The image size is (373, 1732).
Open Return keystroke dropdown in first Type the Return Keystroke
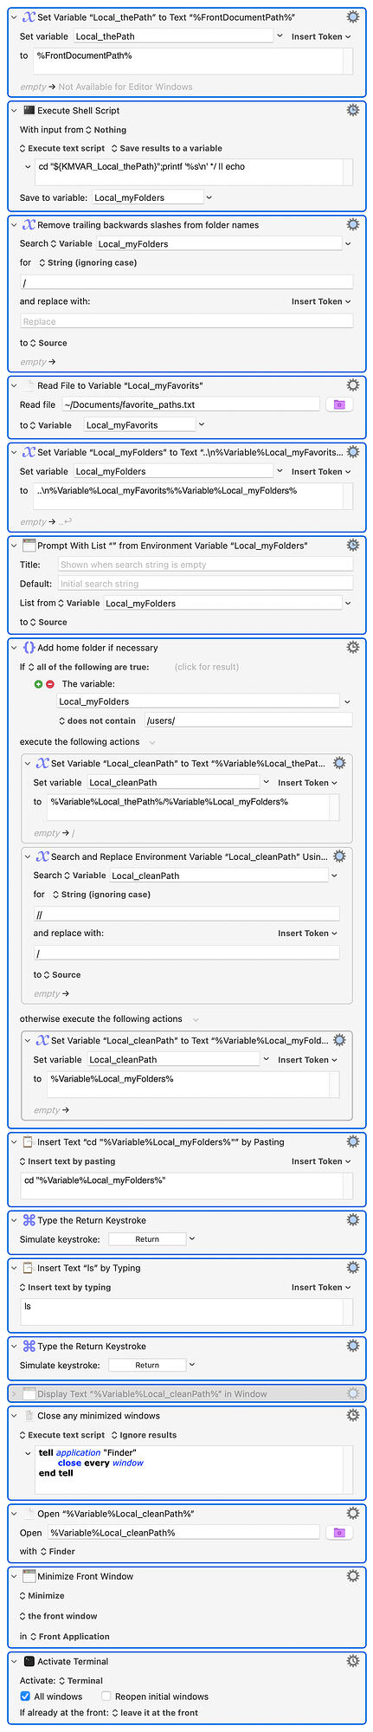191,1238
